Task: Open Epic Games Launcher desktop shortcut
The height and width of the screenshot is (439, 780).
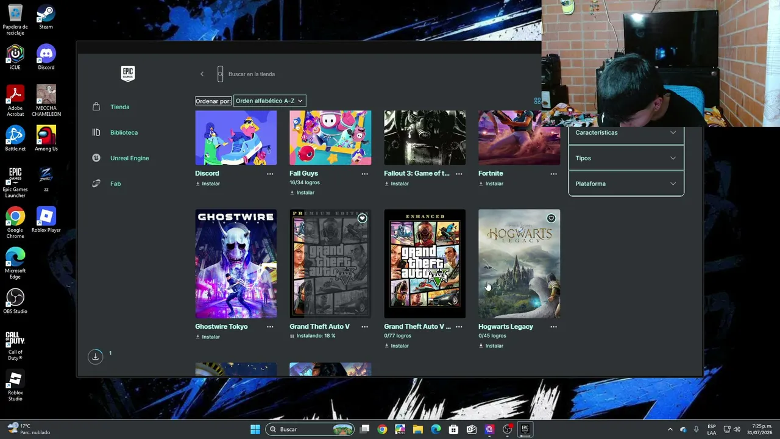Action: 15,182
